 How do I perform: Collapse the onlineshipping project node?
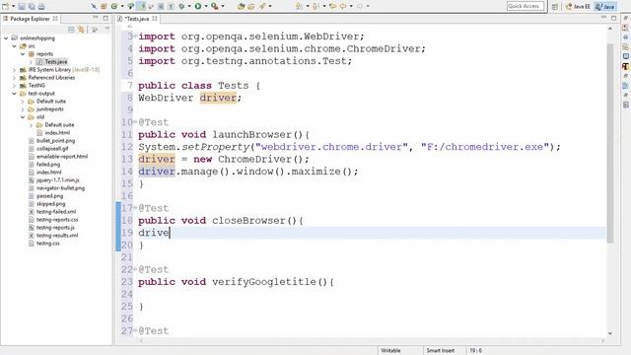(6, 38)
